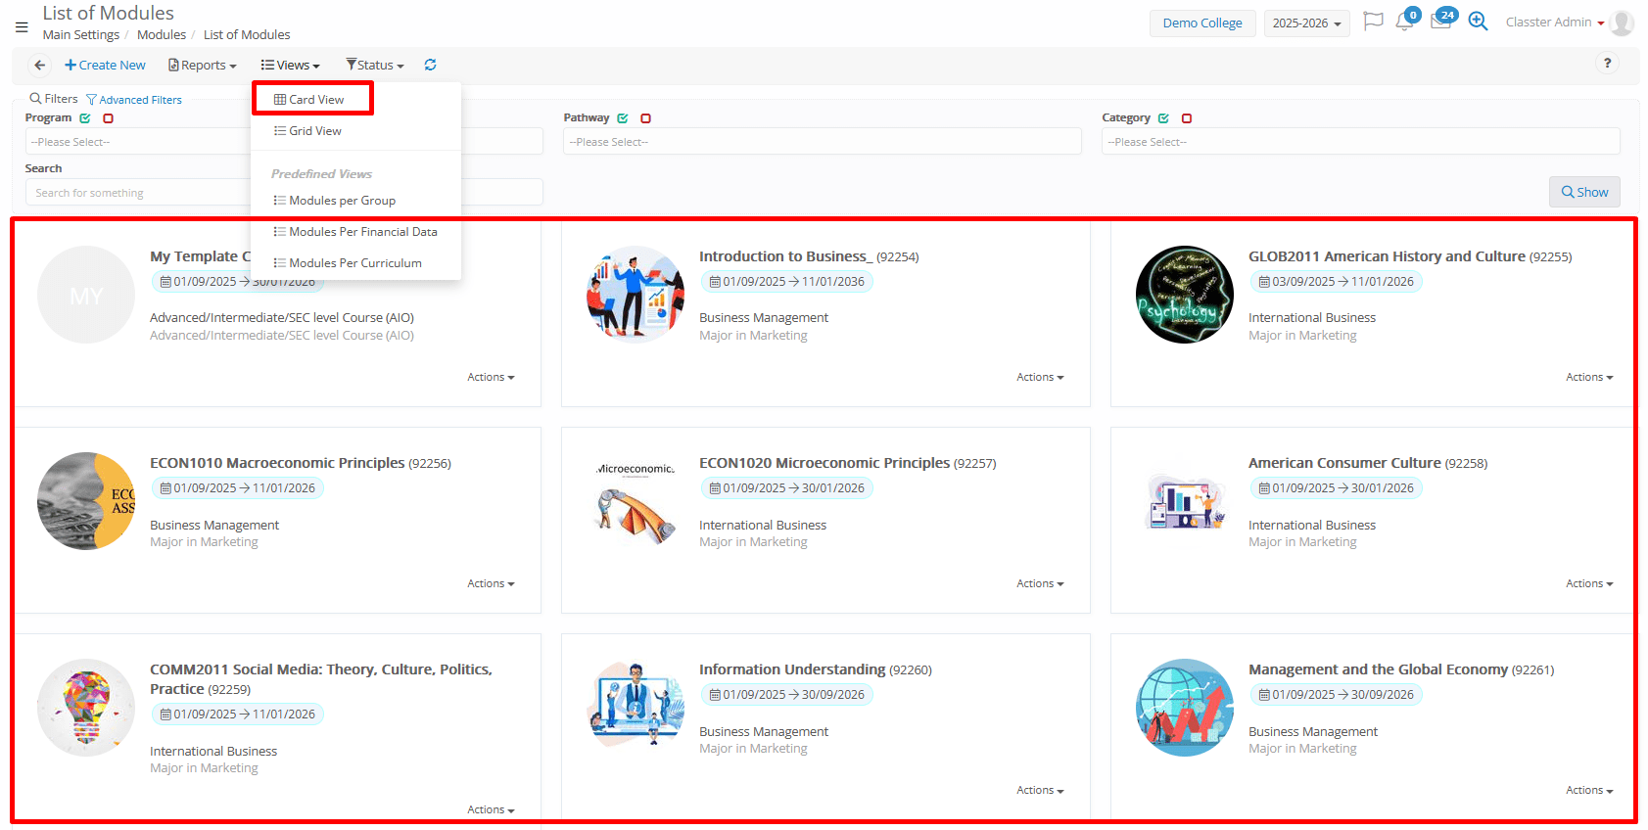The width and height of the screenshot is (1648, 830).
Task: Choose Modules Per Curriculum view
Action: (354, 263)
